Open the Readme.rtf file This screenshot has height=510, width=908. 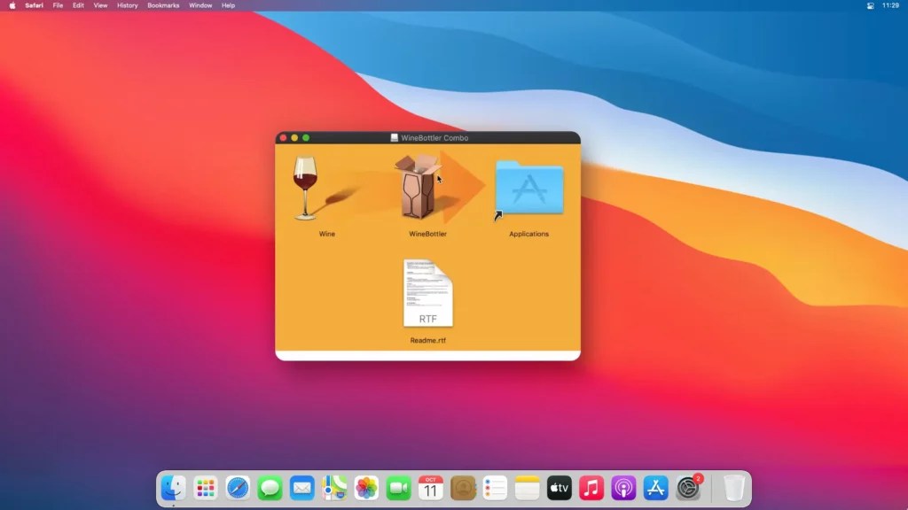[x=428, y=292]
